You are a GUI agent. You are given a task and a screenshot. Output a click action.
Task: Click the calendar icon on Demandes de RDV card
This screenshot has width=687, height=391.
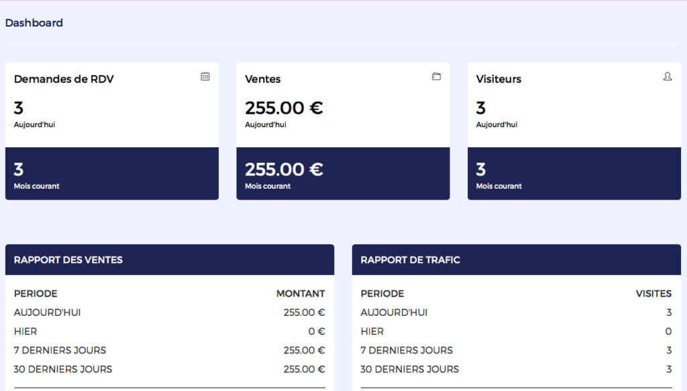205,77
